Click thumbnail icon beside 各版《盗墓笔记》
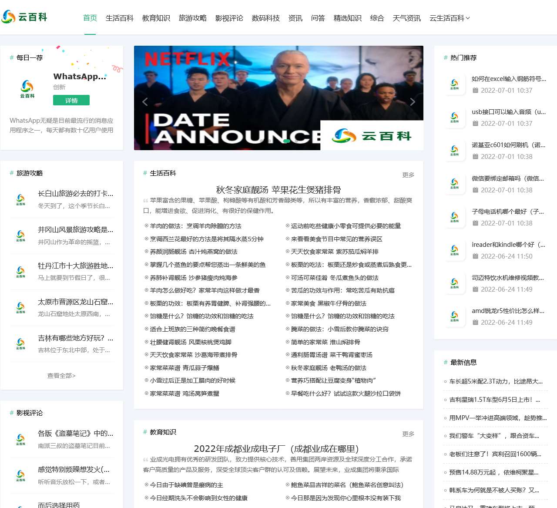The height and width of the screenshot is (508, 557). tap(20, 440)
